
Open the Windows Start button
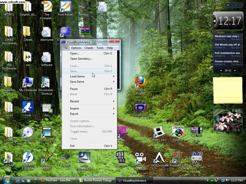7,180
